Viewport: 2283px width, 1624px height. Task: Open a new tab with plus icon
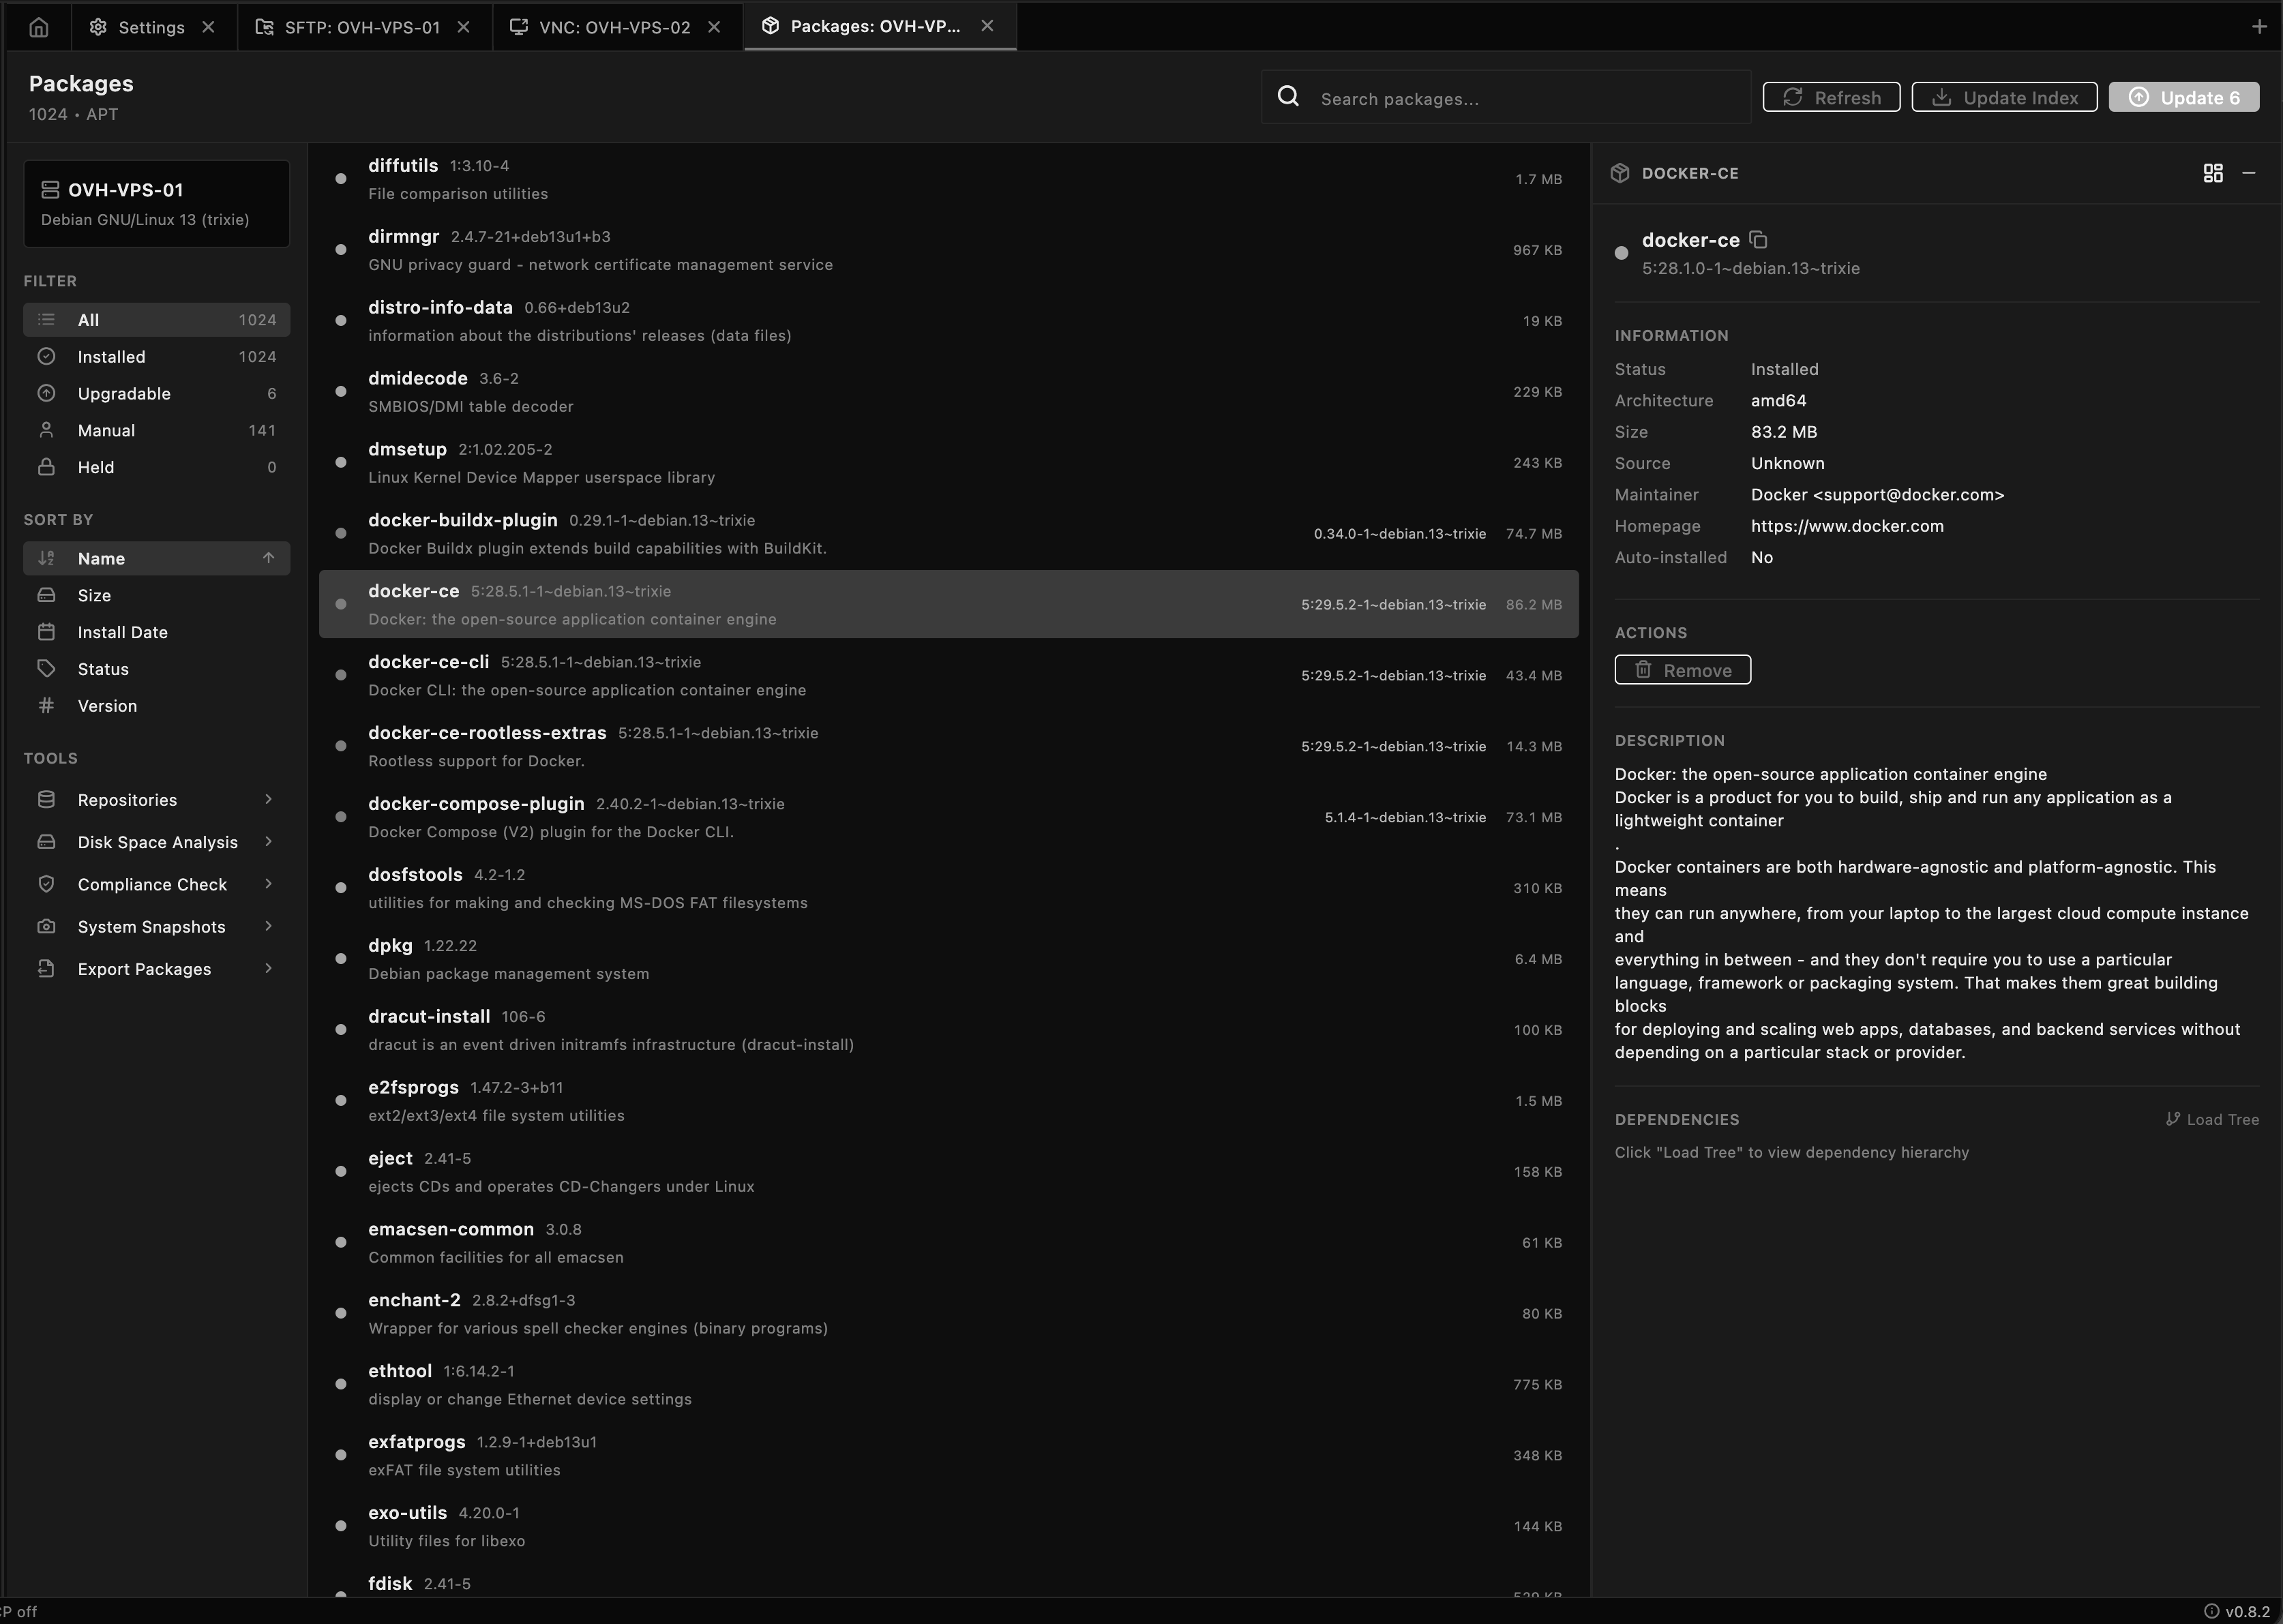[2259, 27]
